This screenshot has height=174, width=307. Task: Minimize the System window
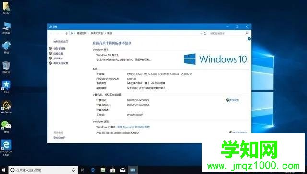click(x=228, y=27)
